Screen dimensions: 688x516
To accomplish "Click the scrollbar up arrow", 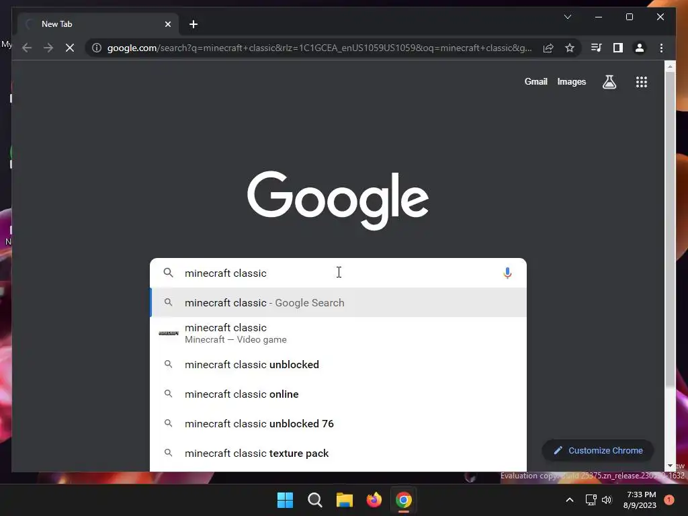I will click(670, 67).
